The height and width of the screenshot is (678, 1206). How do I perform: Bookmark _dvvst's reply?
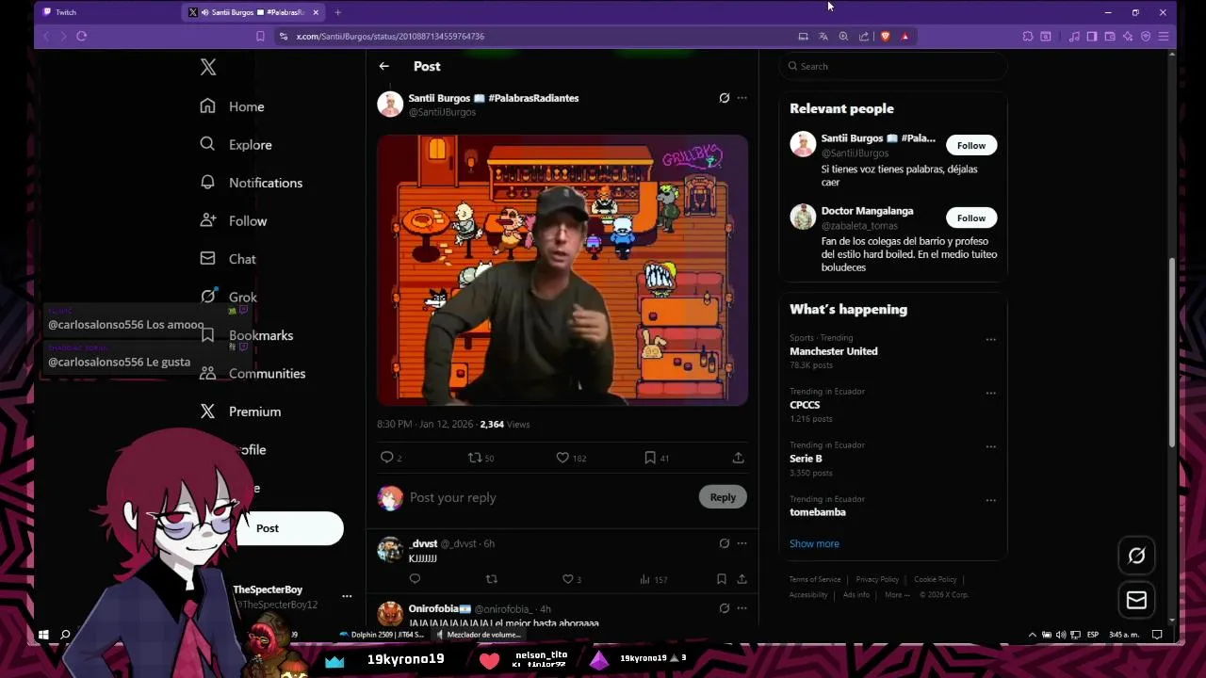pyautogui.click(x=721, y=579)
